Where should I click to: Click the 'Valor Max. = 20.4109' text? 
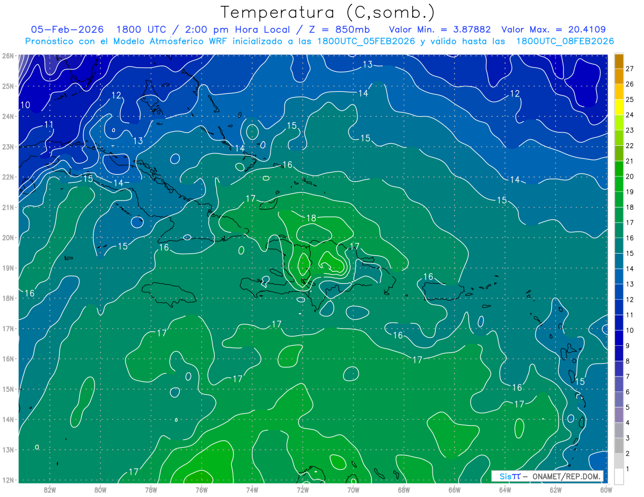click(554, 29)
